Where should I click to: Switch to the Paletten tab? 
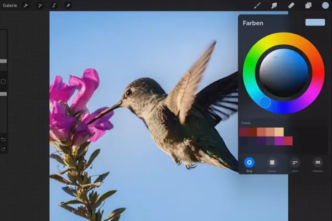[x=318, y=162]
